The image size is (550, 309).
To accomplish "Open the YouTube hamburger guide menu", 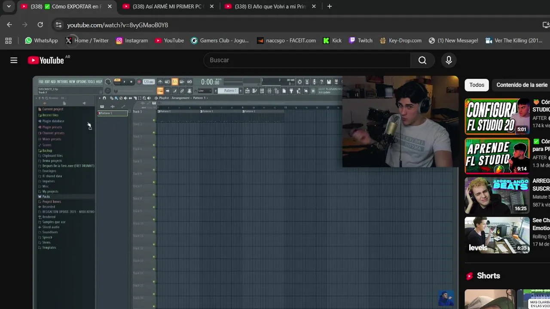I will (14, 61).
